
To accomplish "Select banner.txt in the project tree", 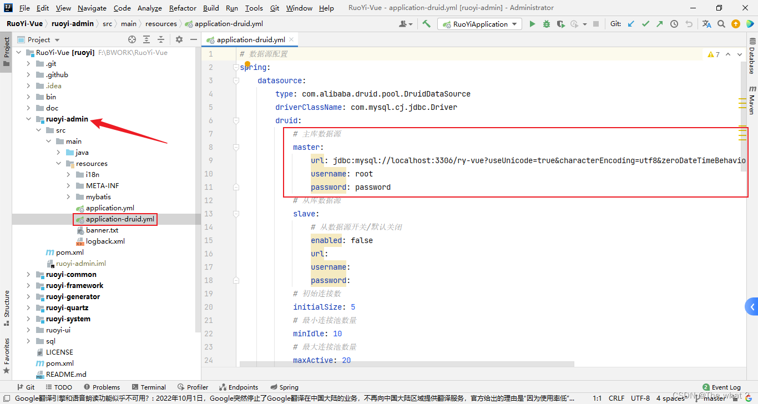I will point(102,230).
